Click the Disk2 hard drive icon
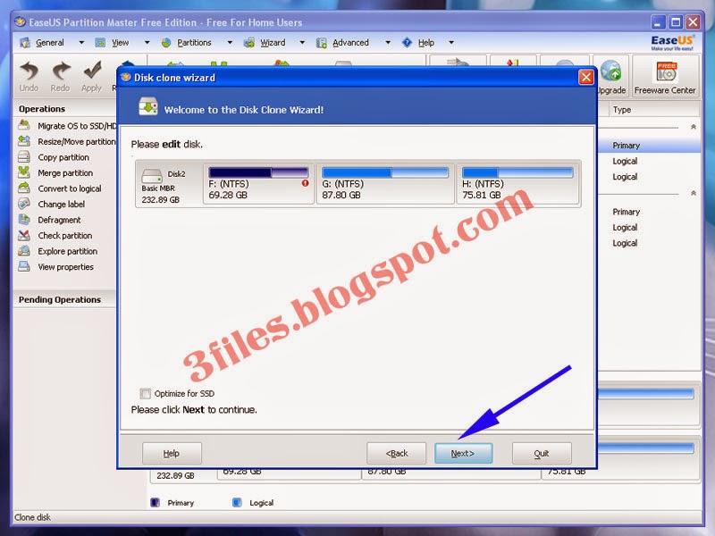The width and height of the screenshot is (715, 536). (152, 175)
